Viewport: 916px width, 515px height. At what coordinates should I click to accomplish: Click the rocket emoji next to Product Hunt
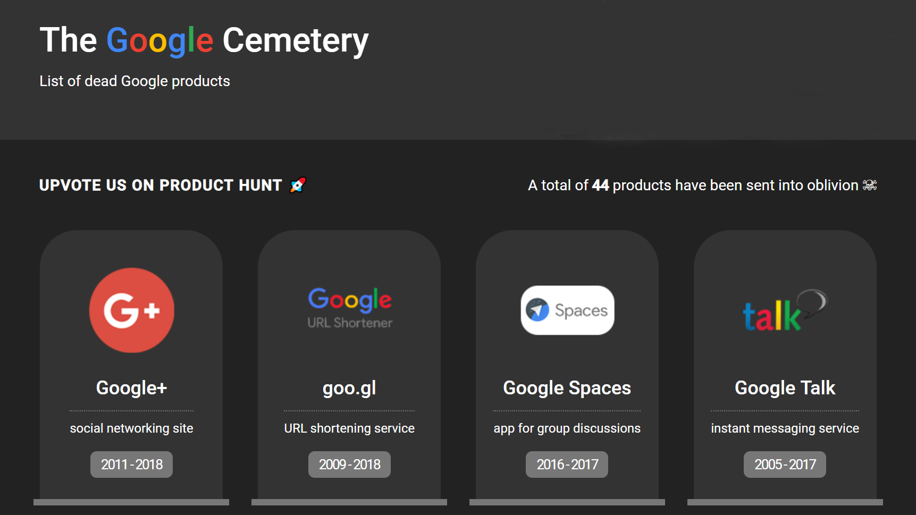pyautogui.click(x=296, y=185)
